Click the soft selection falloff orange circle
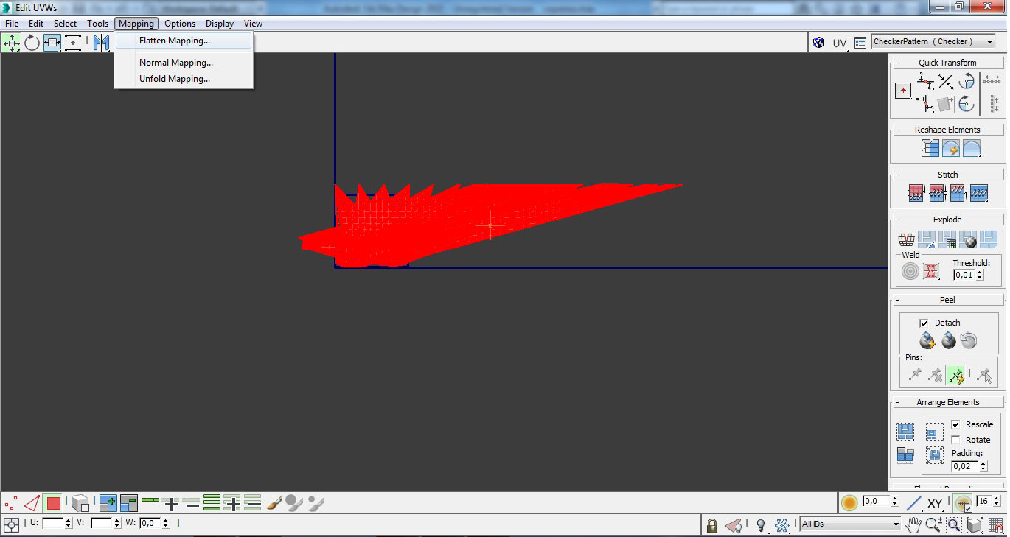 click(x=849, y=503)
